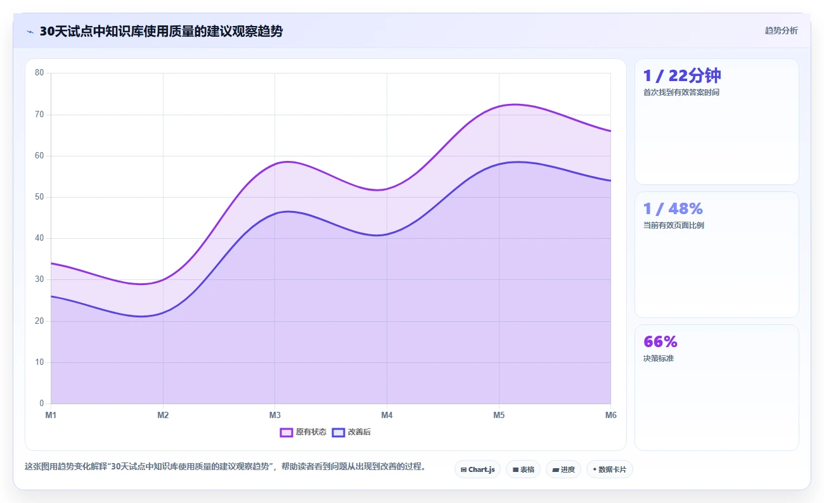Viewport: 824px width, 503px height.
Task: Select the 表格 tag pill
Action: coord(523,469)
